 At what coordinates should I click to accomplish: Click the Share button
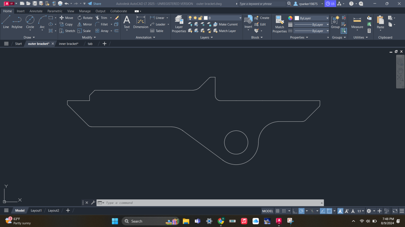click(x=94, y=4)
